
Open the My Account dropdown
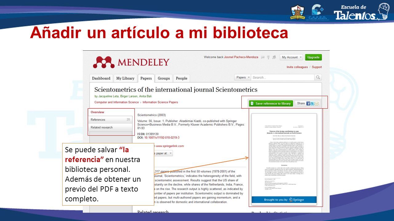tap(291, 57)
